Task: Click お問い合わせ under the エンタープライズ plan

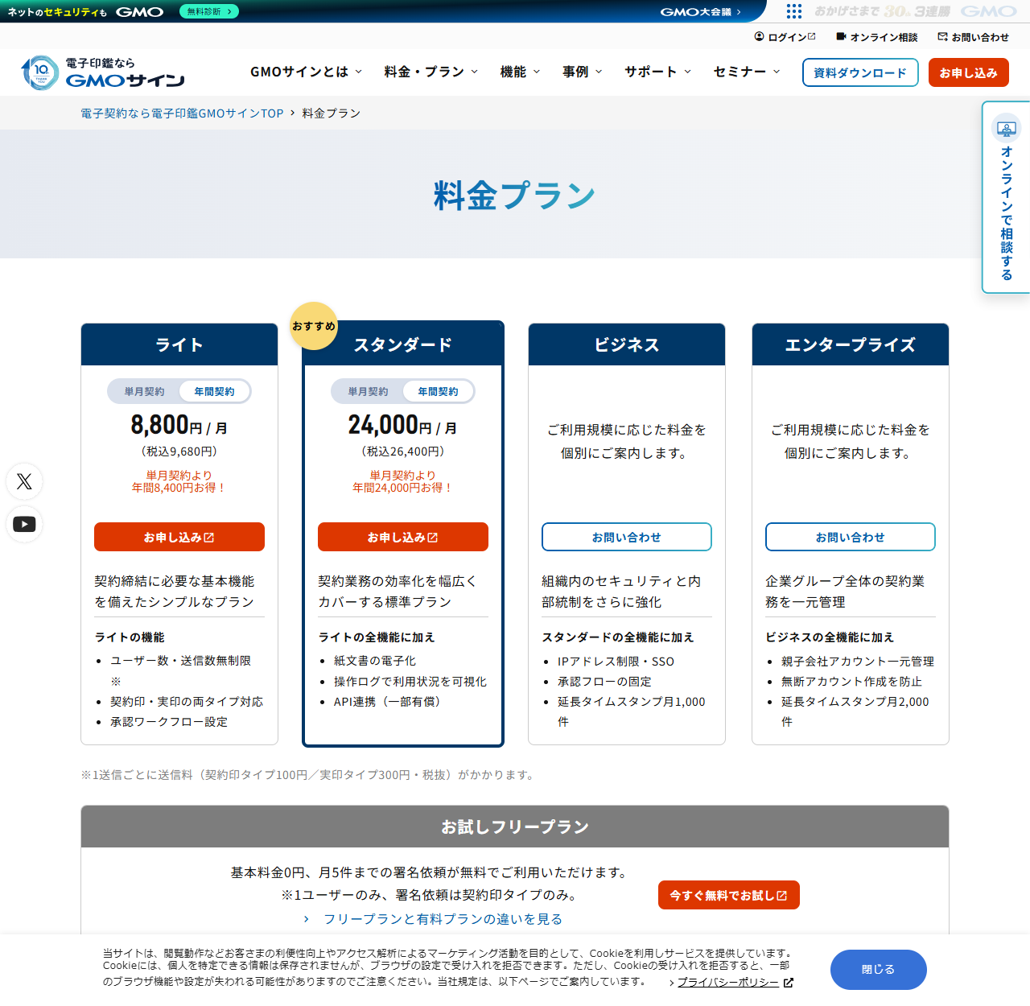Action: point(851,537)
